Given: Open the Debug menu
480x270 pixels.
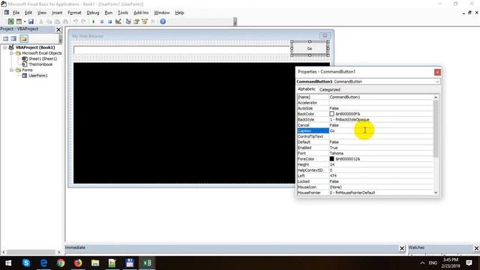Looking at the screenshot, I should [x=93, y=13].
